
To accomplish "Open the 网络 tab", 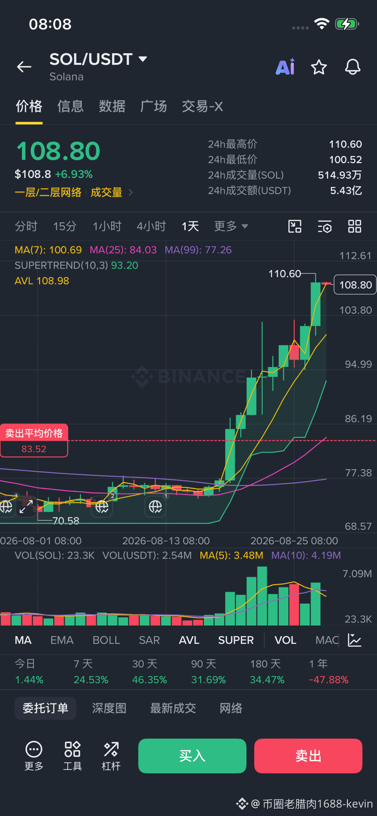I will pyautogui.click(x=231, y=708).
